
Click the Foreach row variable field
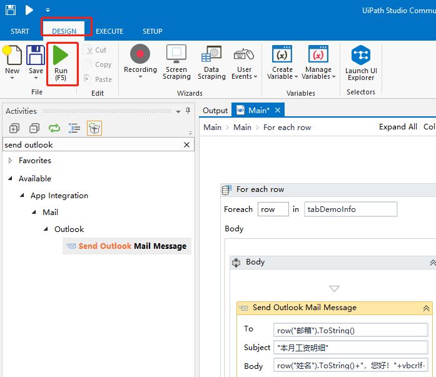coord(273,209)
